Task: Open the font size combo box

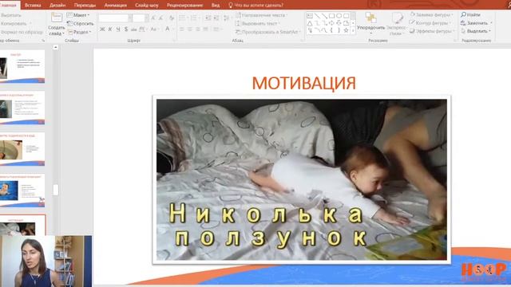Action: (141, 18)
